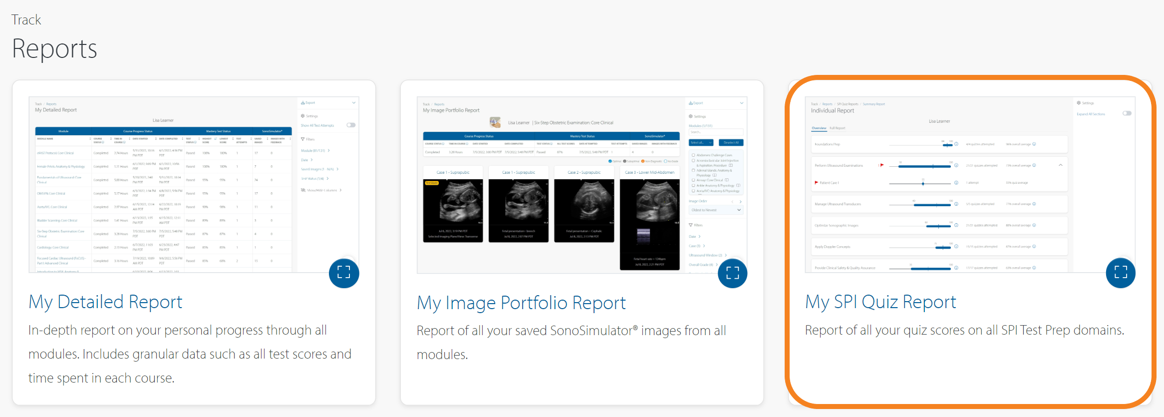
Task: Click Show/Hide Columns icon in Detailed Report
Action: 303,190
